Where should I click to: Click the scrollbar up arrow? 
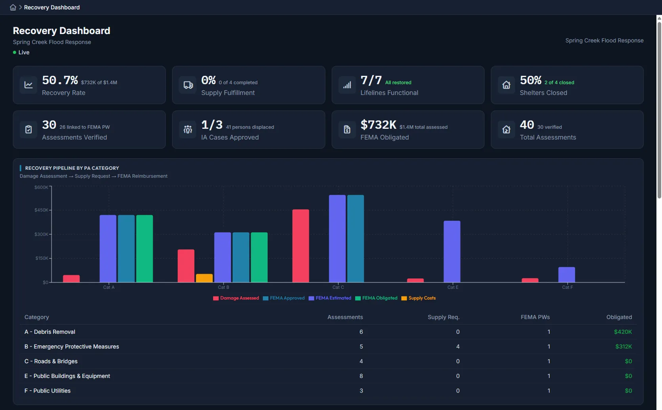coord(659,18)
